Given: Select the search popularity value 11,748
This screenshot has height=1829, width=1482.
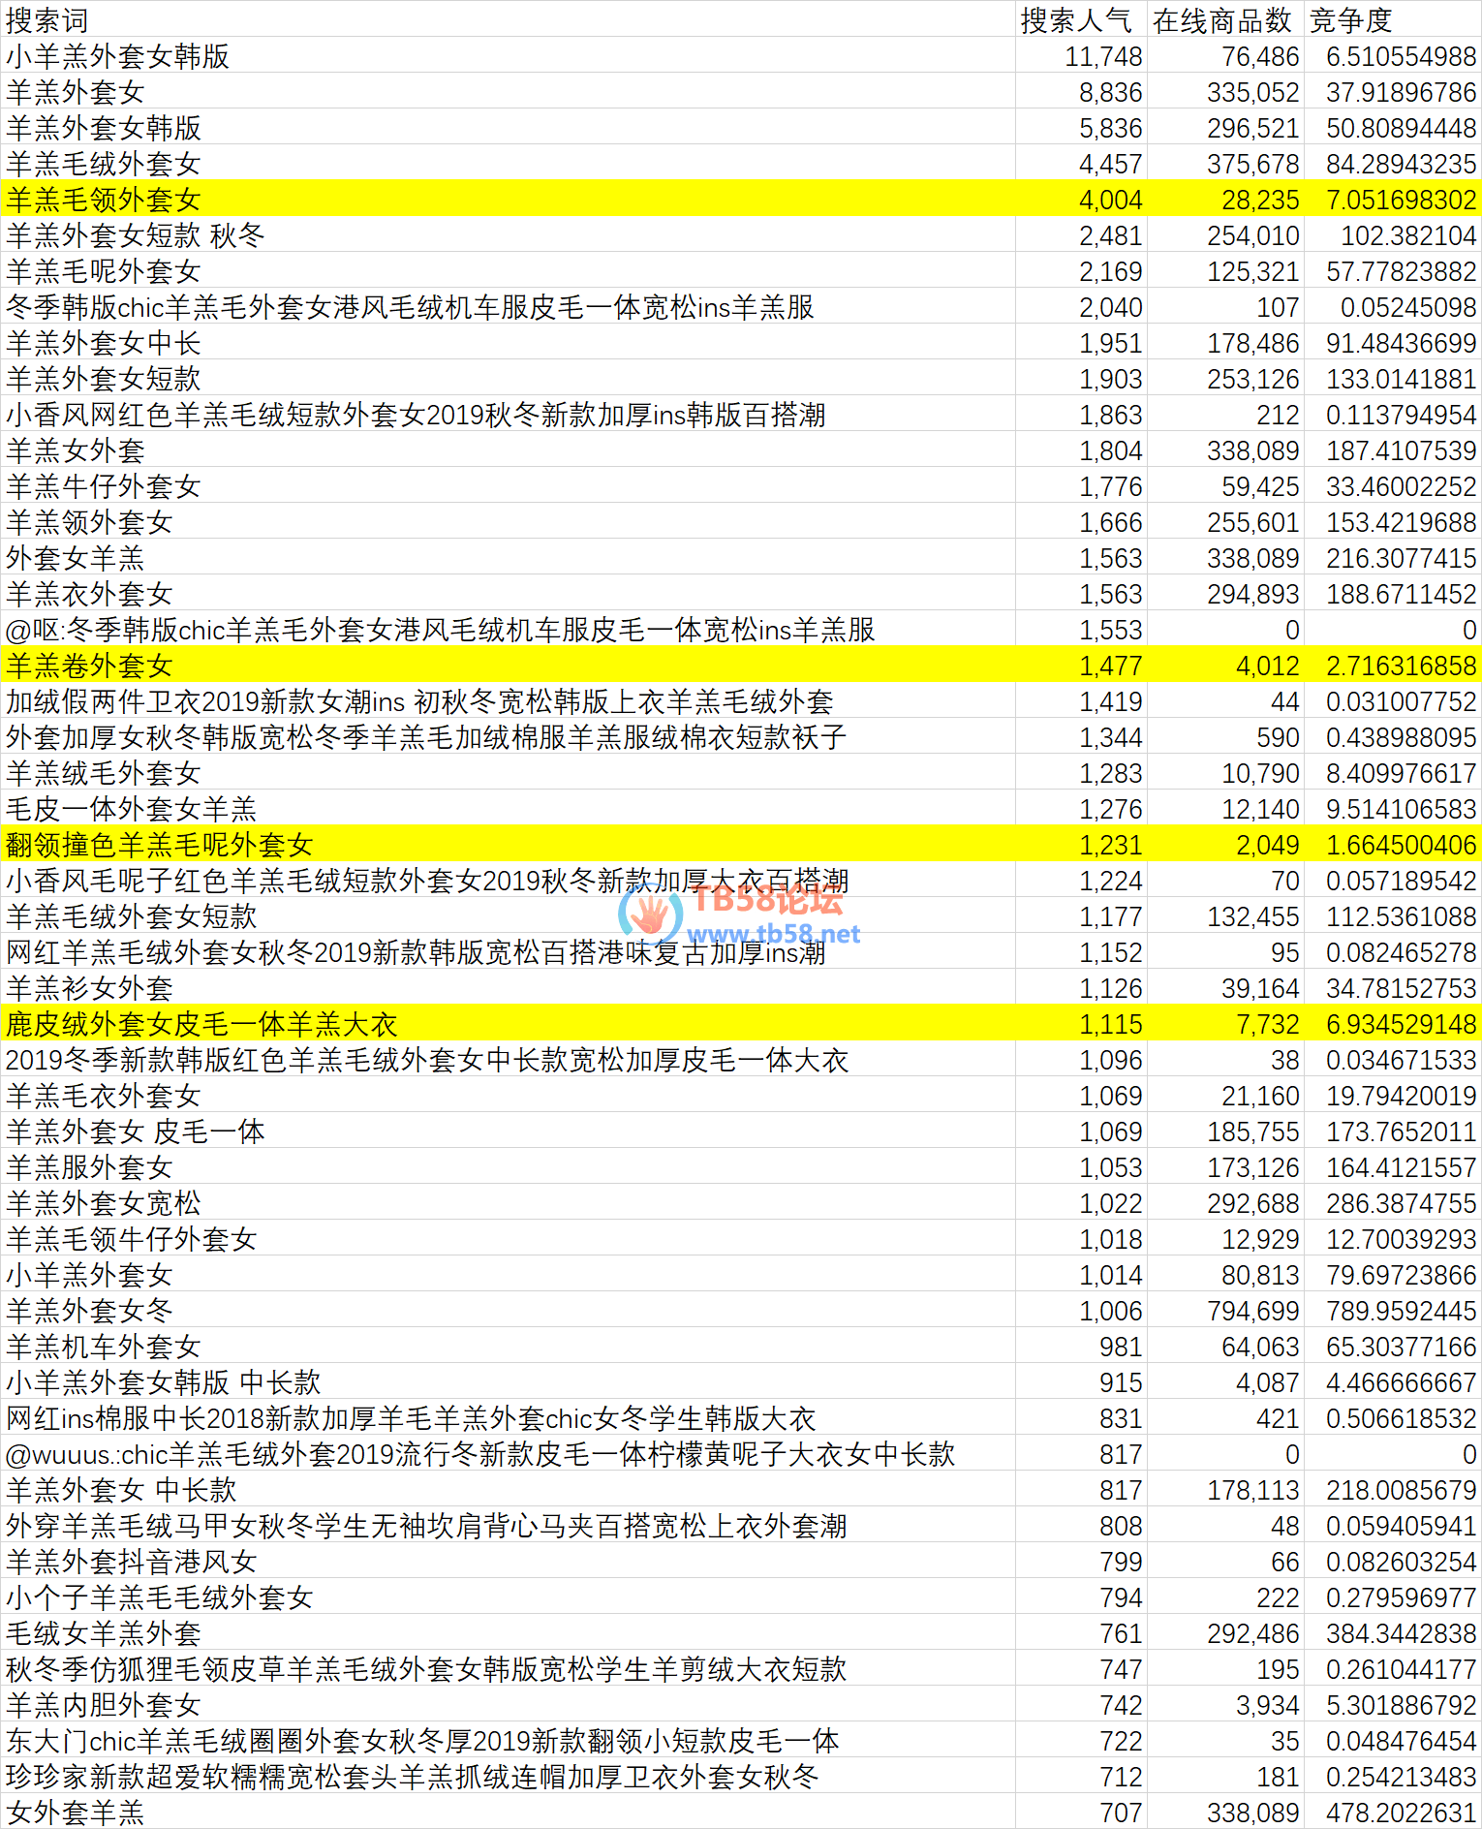Looking at the screenshot, I should coord(1103,57).
